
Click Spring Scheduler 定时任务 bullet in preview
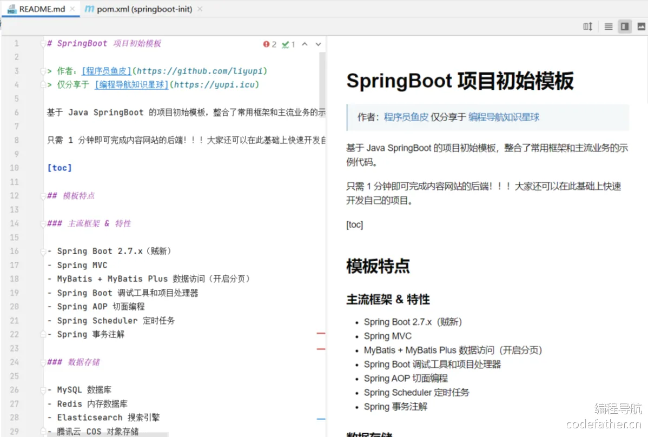point(416,393)
